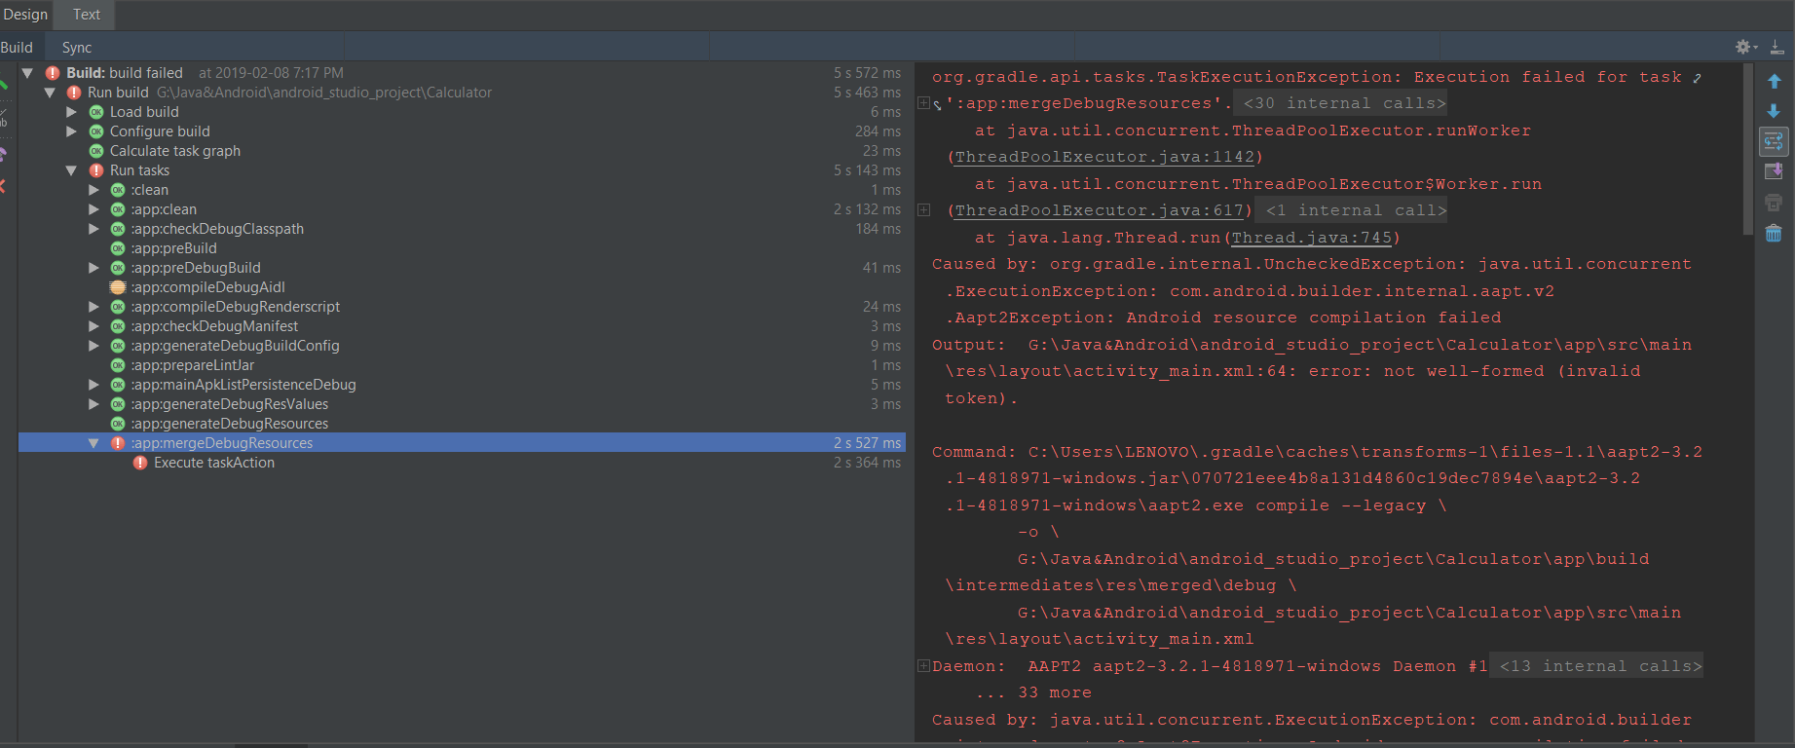Switch to the Text tab

coord(87,15)
